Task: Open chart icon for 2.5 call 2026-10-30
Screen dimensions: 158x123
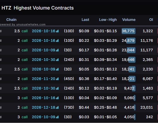Action: tap(57, 88)
